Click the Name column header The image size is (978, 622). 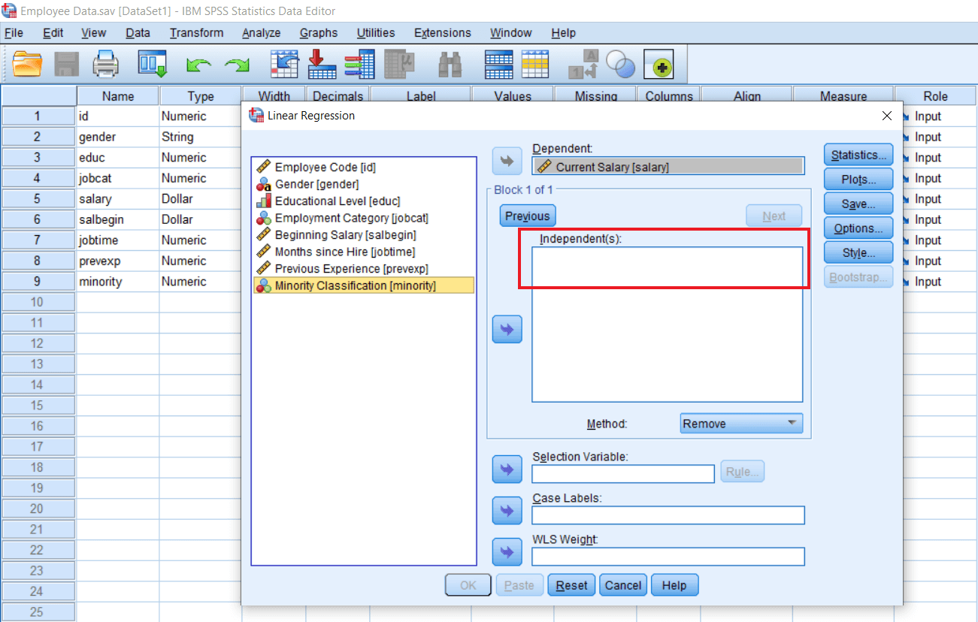(x=118, y=96)
